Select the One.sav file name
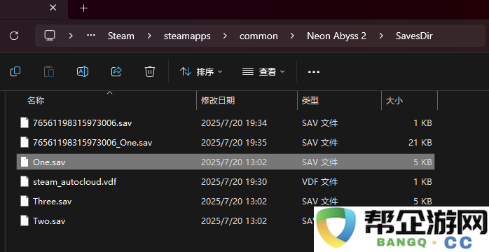489x252 pixels. [49, 162]
